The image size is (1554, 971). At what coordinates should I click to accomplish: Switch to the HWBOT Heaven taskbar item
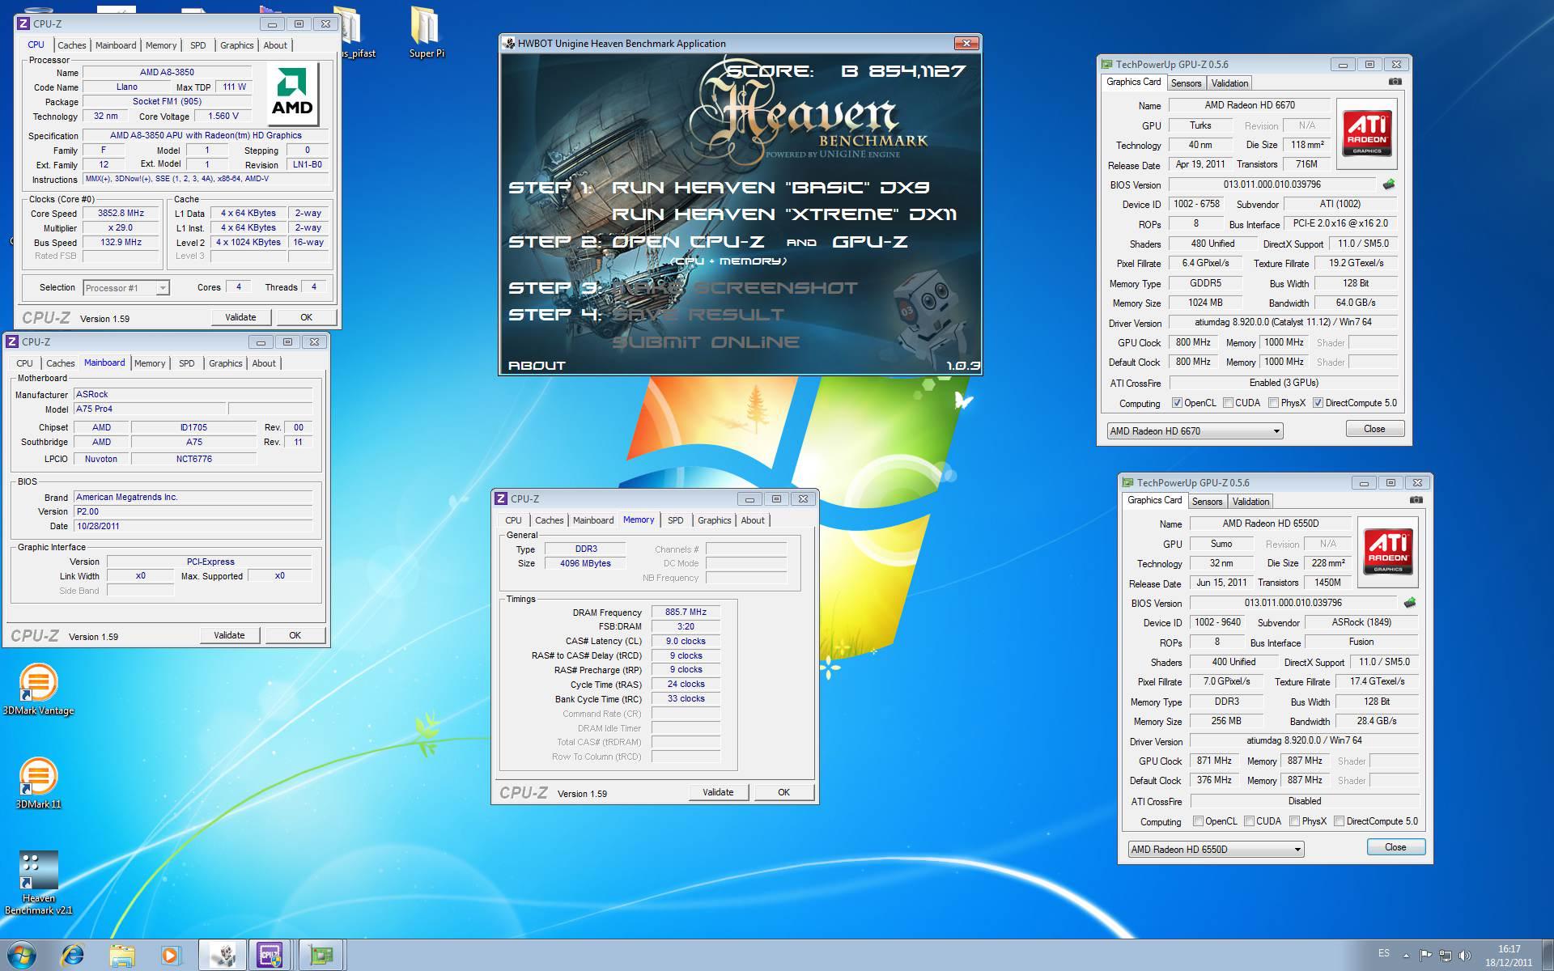(x=223, y=956)
